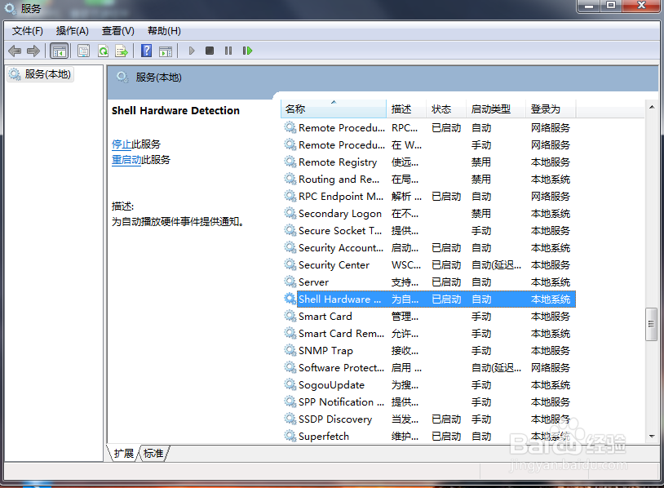
Task: Select the SPP Notification ... service
Action: pyautogui.click(x=428, y=402)
